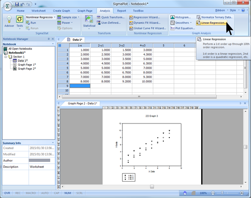Open User-Defined transform
Viewport: 251px width, 198px height.
coord(109,22)
